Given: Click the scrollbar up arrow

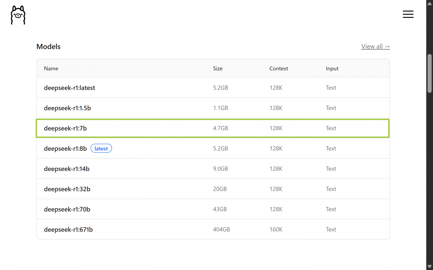Looking at the screenshot, I should 430,4.
